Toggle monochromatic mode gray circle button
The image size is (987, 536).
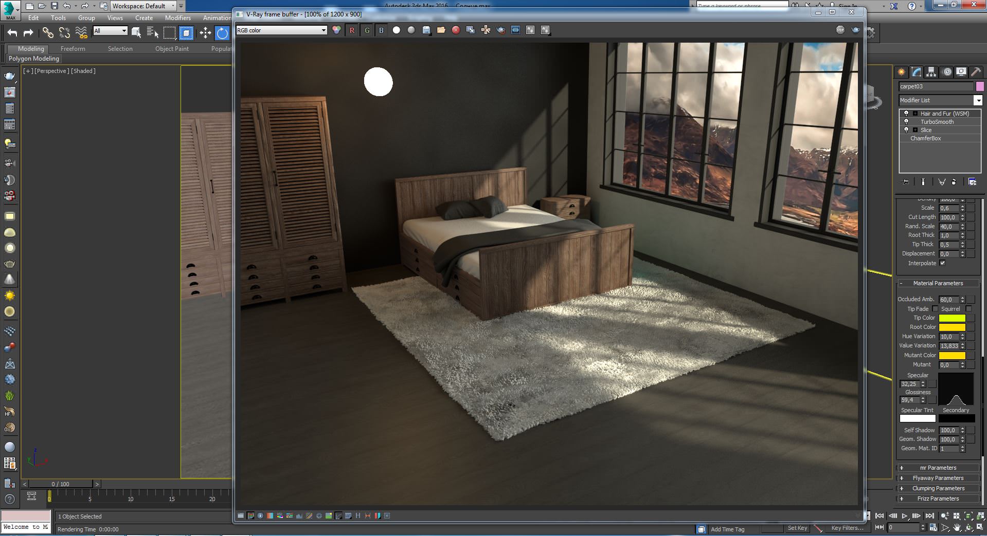(411, 30)
